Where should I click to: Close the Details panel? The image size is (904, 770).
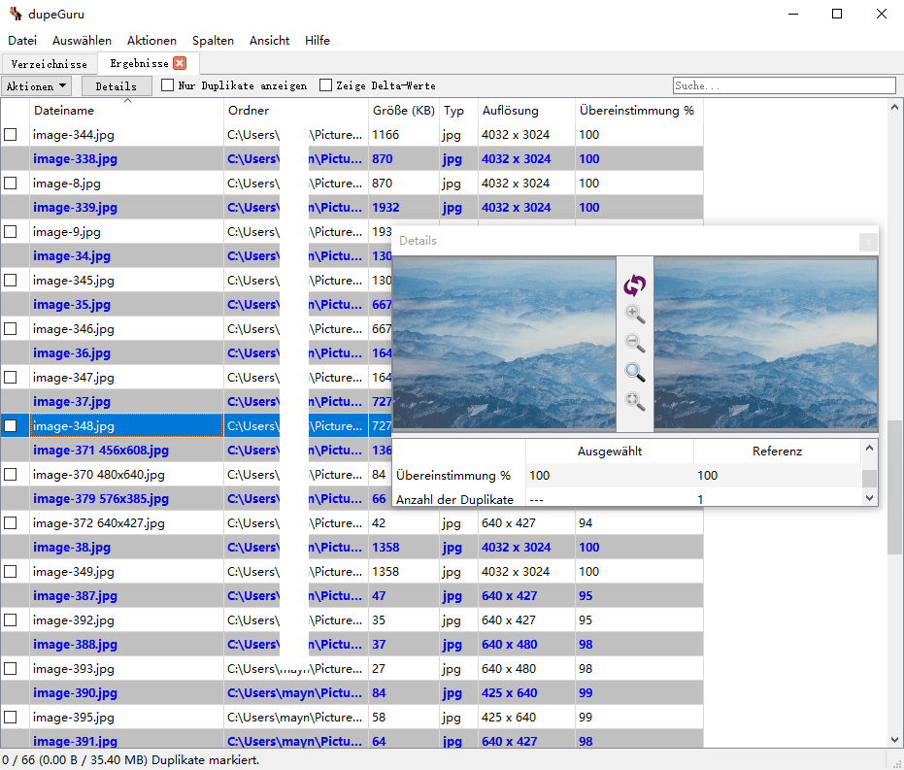[x=868, y=242]
